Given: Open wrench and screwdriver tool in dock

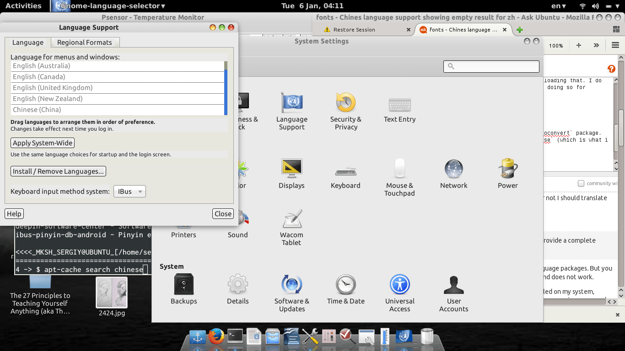Looking at the screenshot, I should click(310, 337).
